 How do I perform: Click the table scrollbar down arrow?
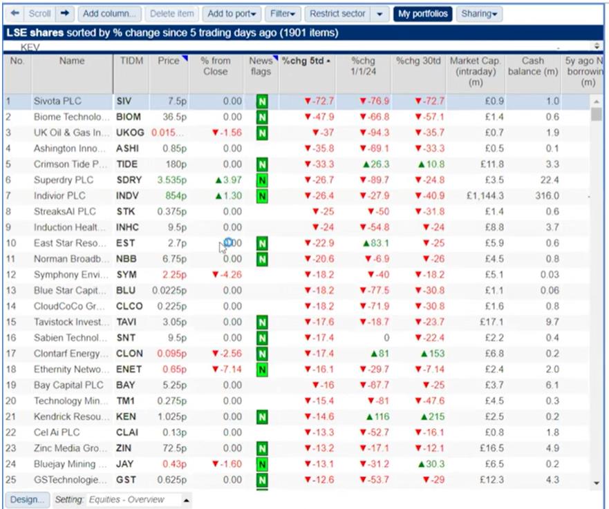click(x=596, y=483)
